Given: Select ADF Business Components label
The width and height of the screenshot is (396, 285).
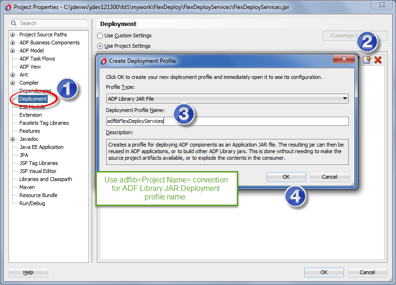Looking at the screenshot, I should pos(50,43).
